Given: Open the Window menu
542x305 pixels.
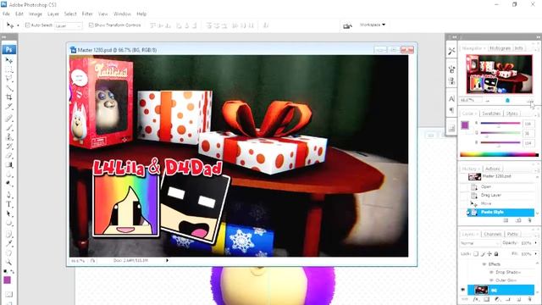Looking at the screenshot, I should pos(122,14).
